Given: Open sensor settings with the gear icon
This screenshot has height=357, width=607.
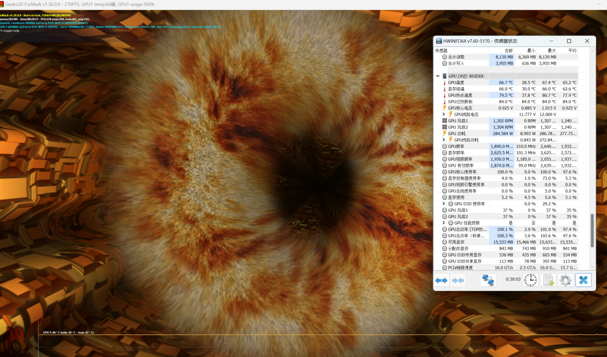Looking at the screenshot, I should point(566,280).
